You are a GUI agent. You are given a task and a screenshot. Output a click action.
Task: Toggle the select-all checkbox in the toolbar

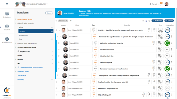pos(56,21)
